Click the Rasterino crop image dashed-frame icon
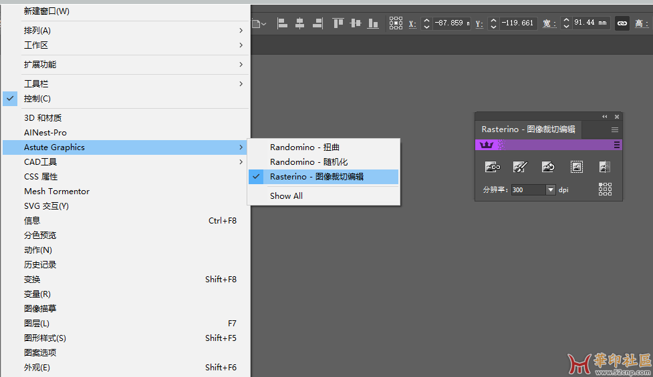The width and height of the screenshot is (653, 377). click(576, 167)
